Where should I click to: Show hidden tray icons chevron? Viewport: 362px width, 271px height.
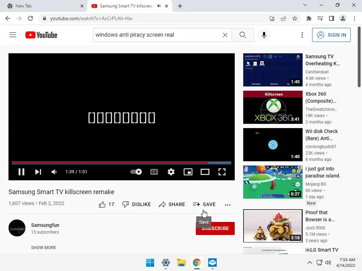coord(310,263)
